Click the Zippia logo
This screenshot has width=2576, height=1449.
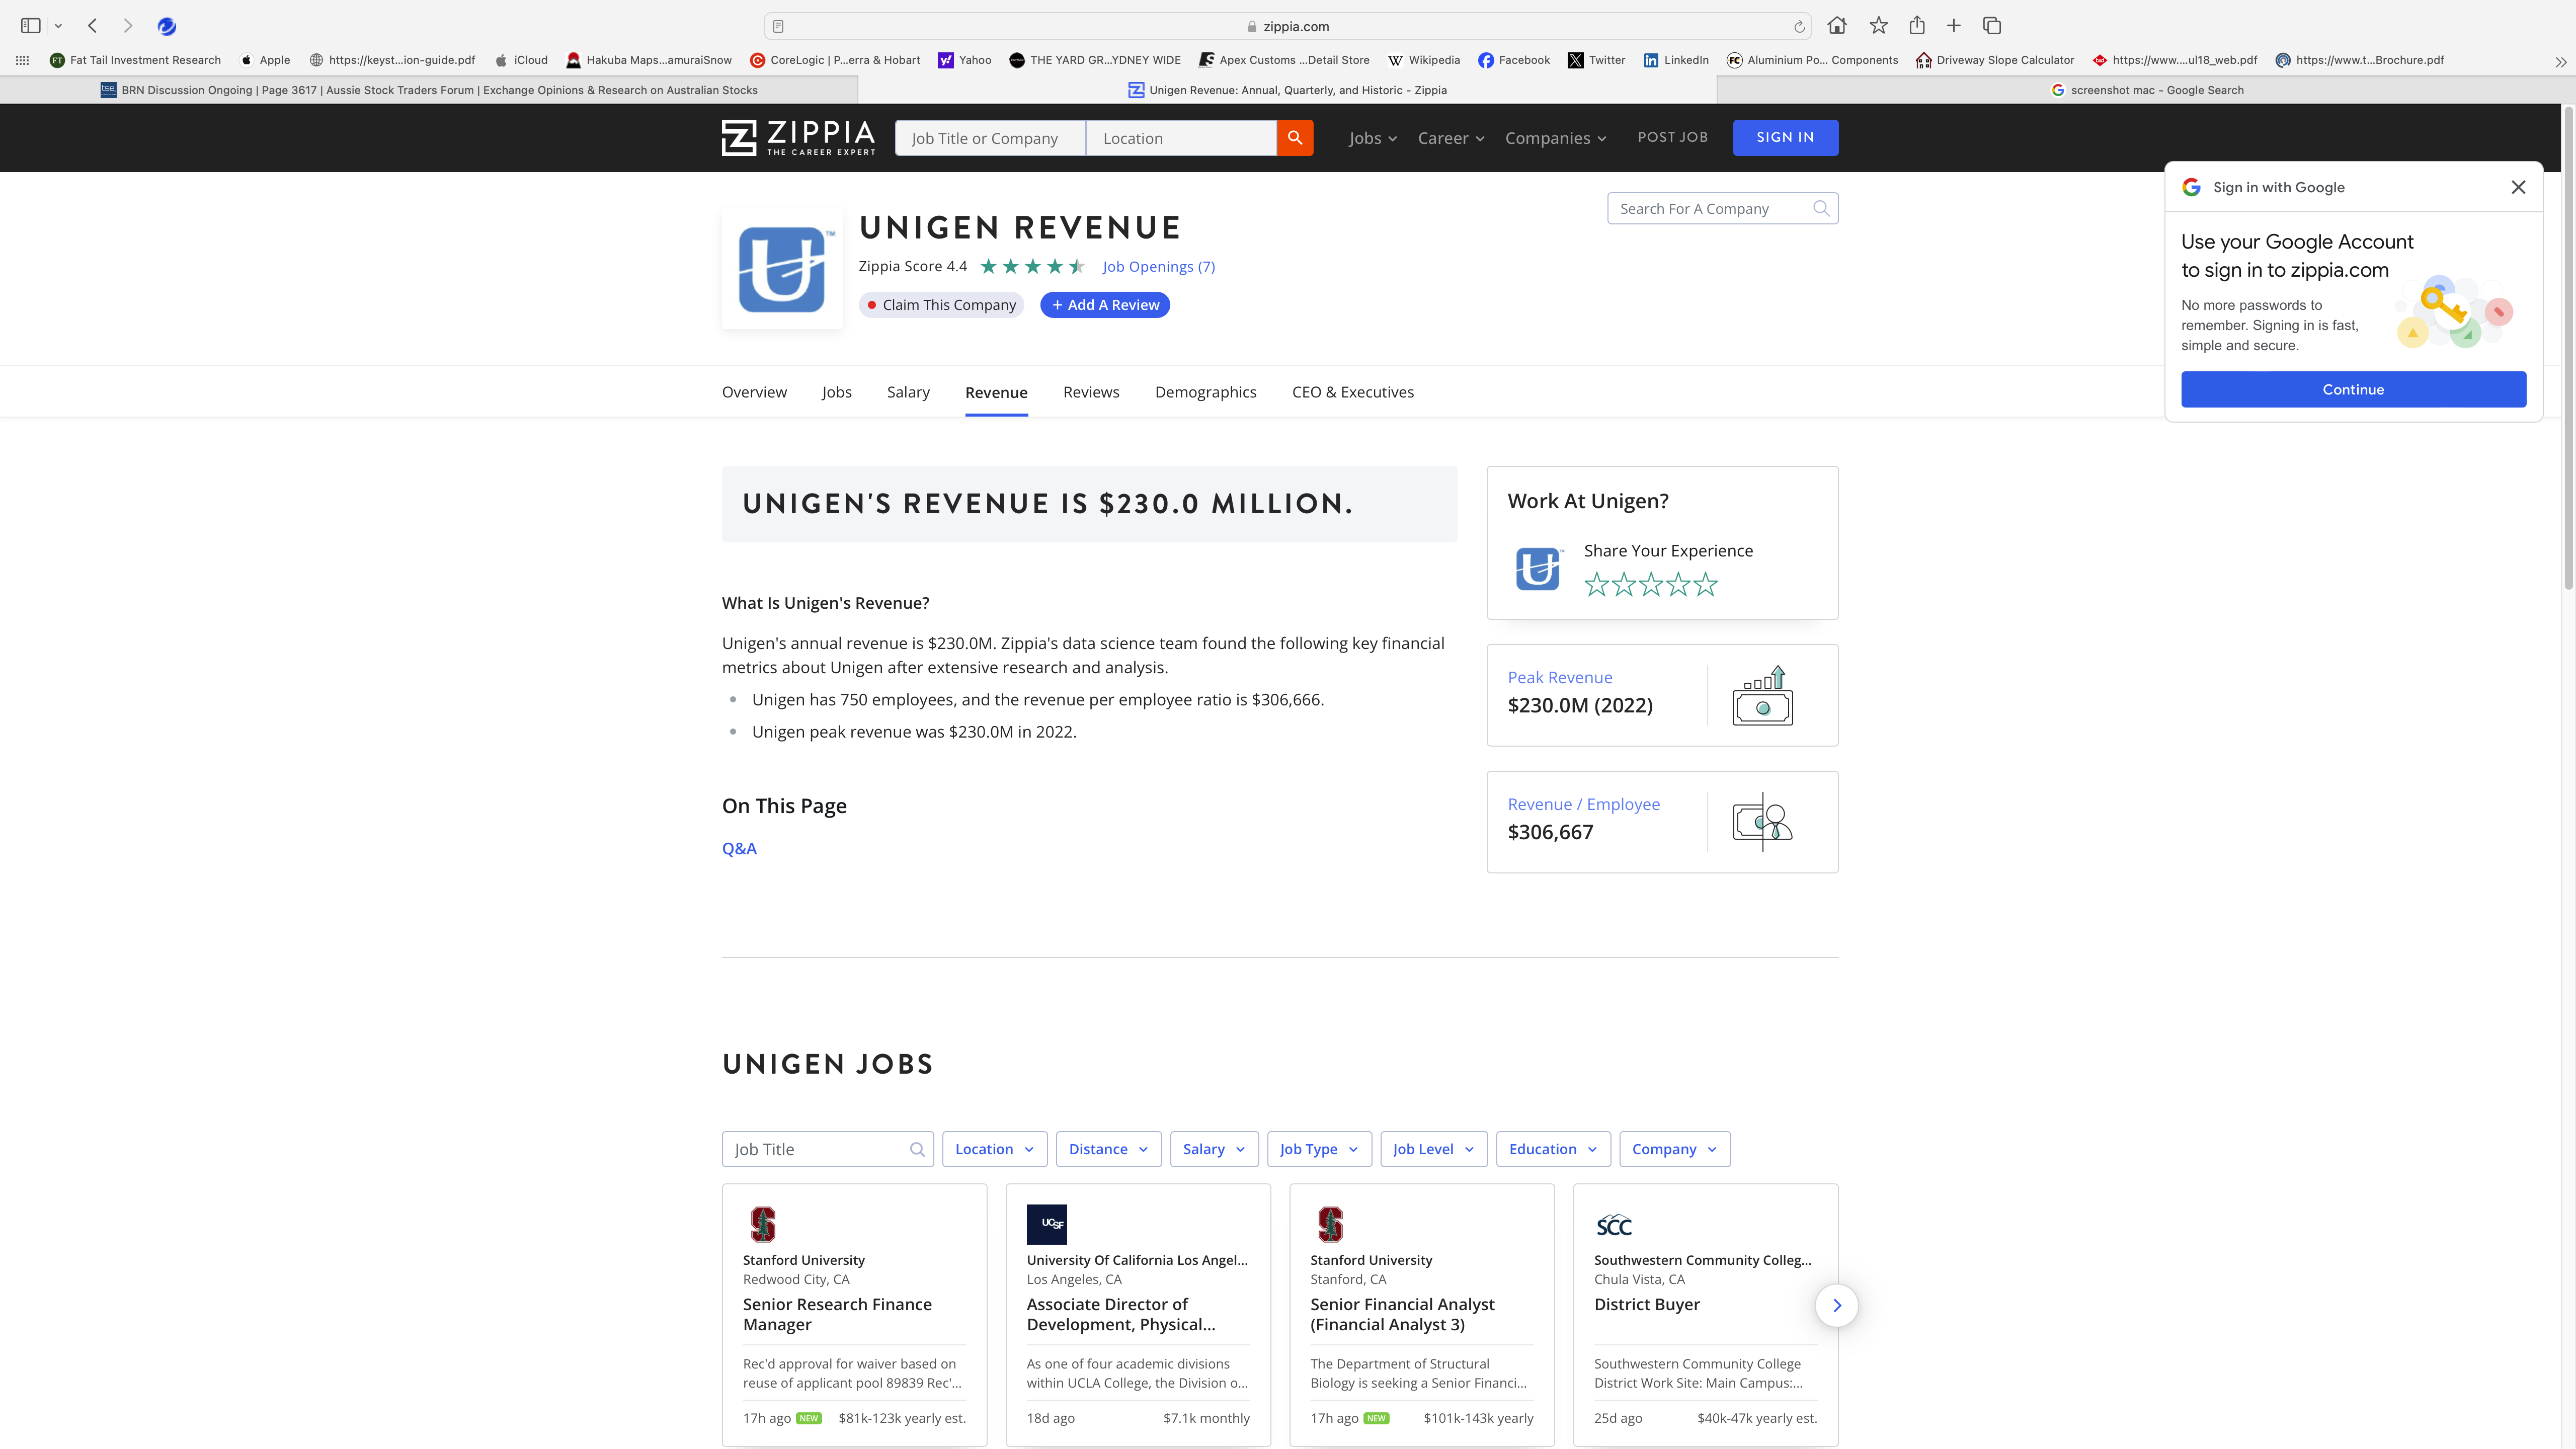pos(798,138)
